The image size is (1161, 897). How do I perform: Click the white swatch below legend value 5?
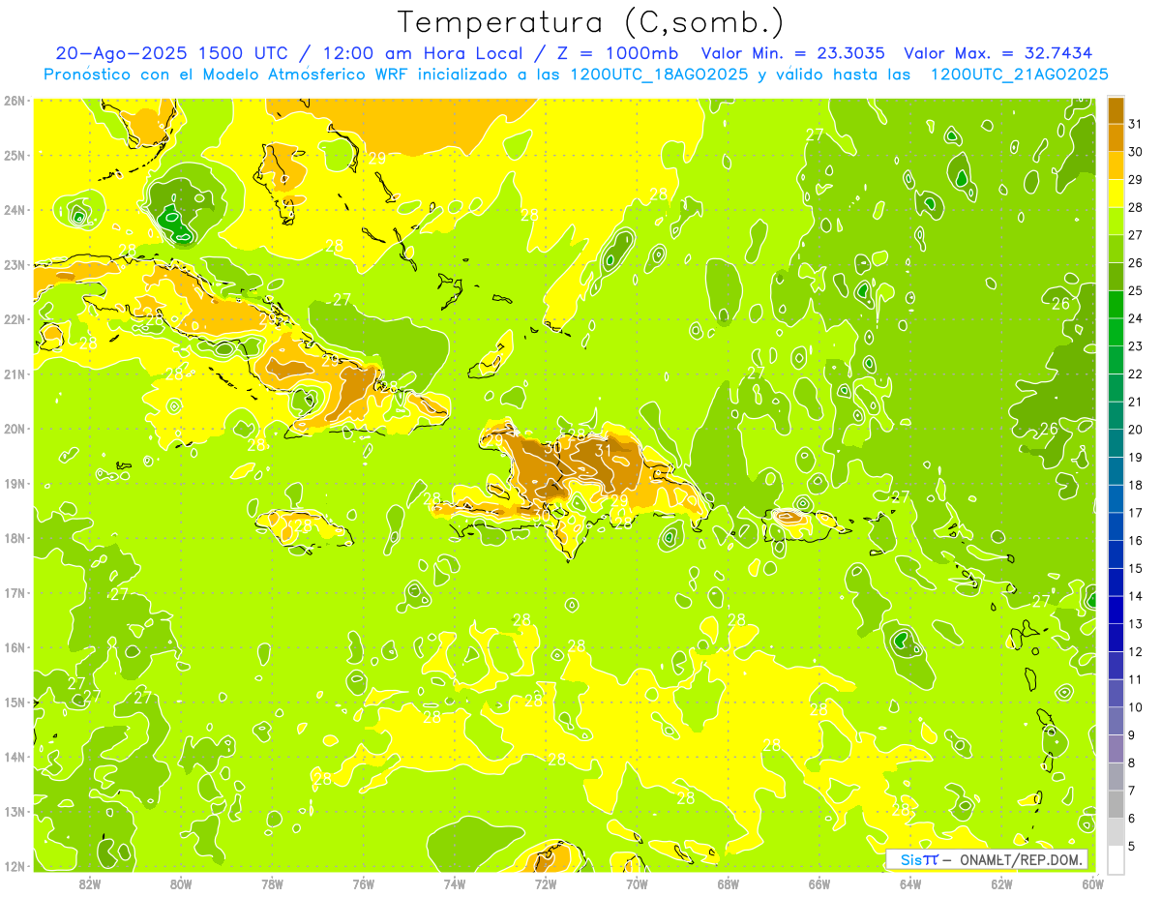[1116, 859]
